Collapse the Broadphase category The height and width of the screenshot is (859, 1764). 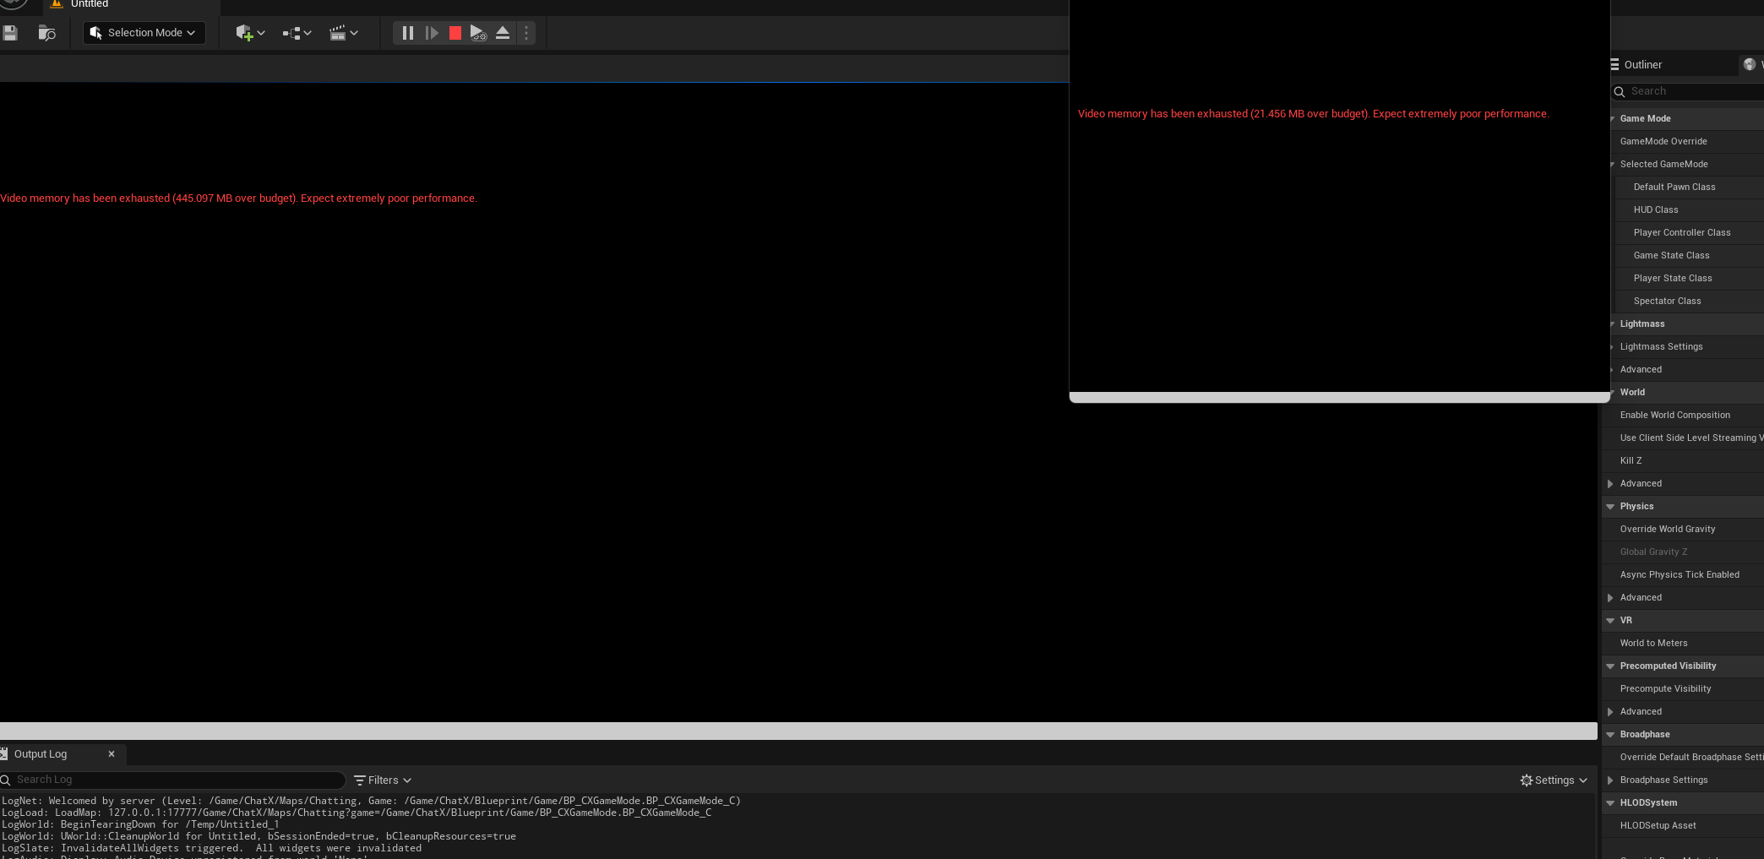pyautogui.click(x=1610, y=735)
